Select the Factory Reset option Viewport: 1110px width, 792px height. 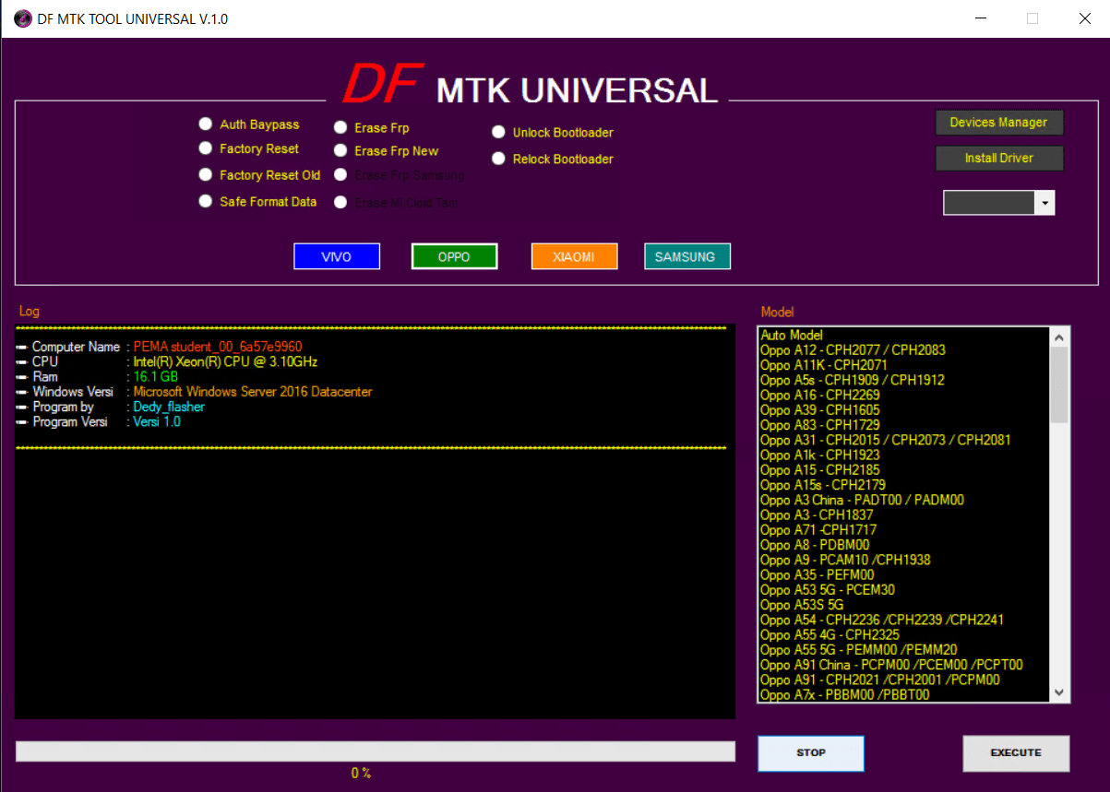tap(205, 148)
